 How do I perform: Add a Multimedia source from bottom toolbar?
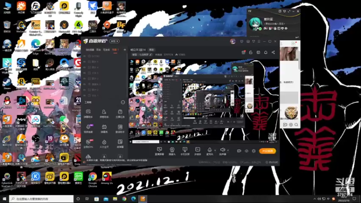[198, 151]
